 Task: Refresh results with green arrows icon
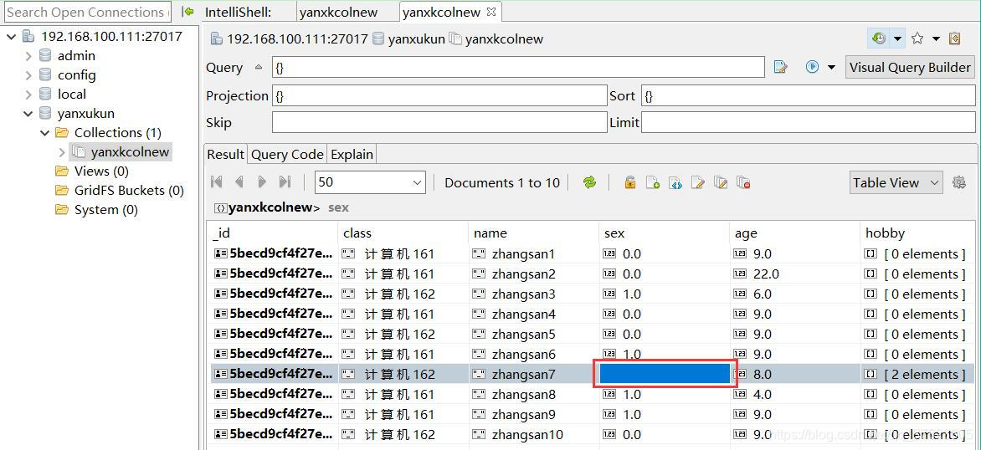[589, 182]
